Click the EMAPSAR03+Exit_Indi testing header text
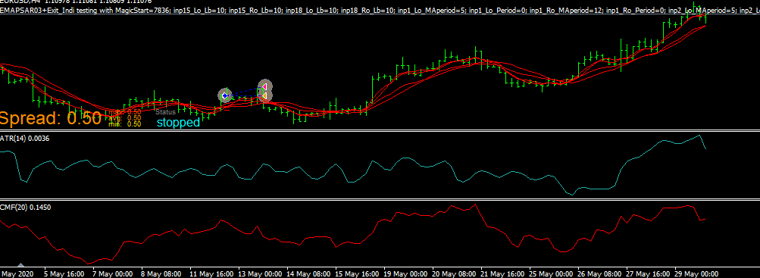 point(380,10)
